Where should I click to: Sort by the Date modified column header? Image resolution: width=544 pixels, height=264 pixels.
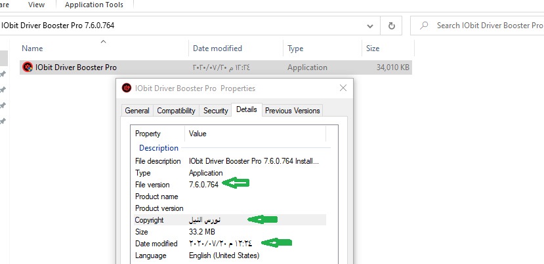click(217, 48)
